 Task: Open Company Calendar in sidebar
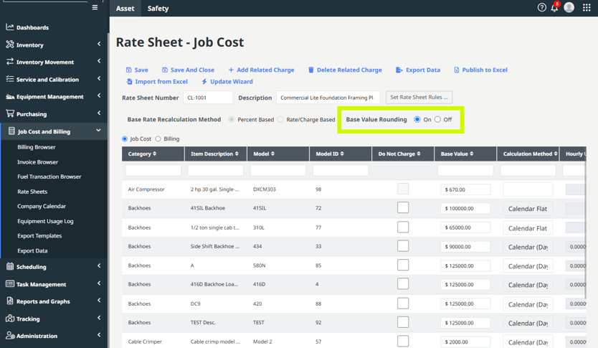(42, 206)
